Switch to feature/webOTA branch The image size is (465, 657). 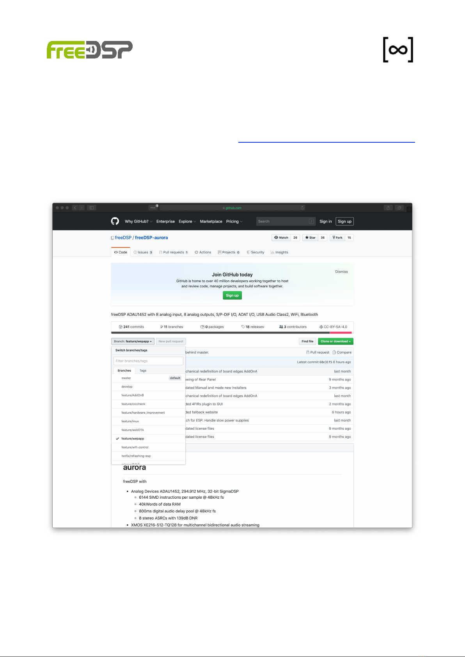148,430
